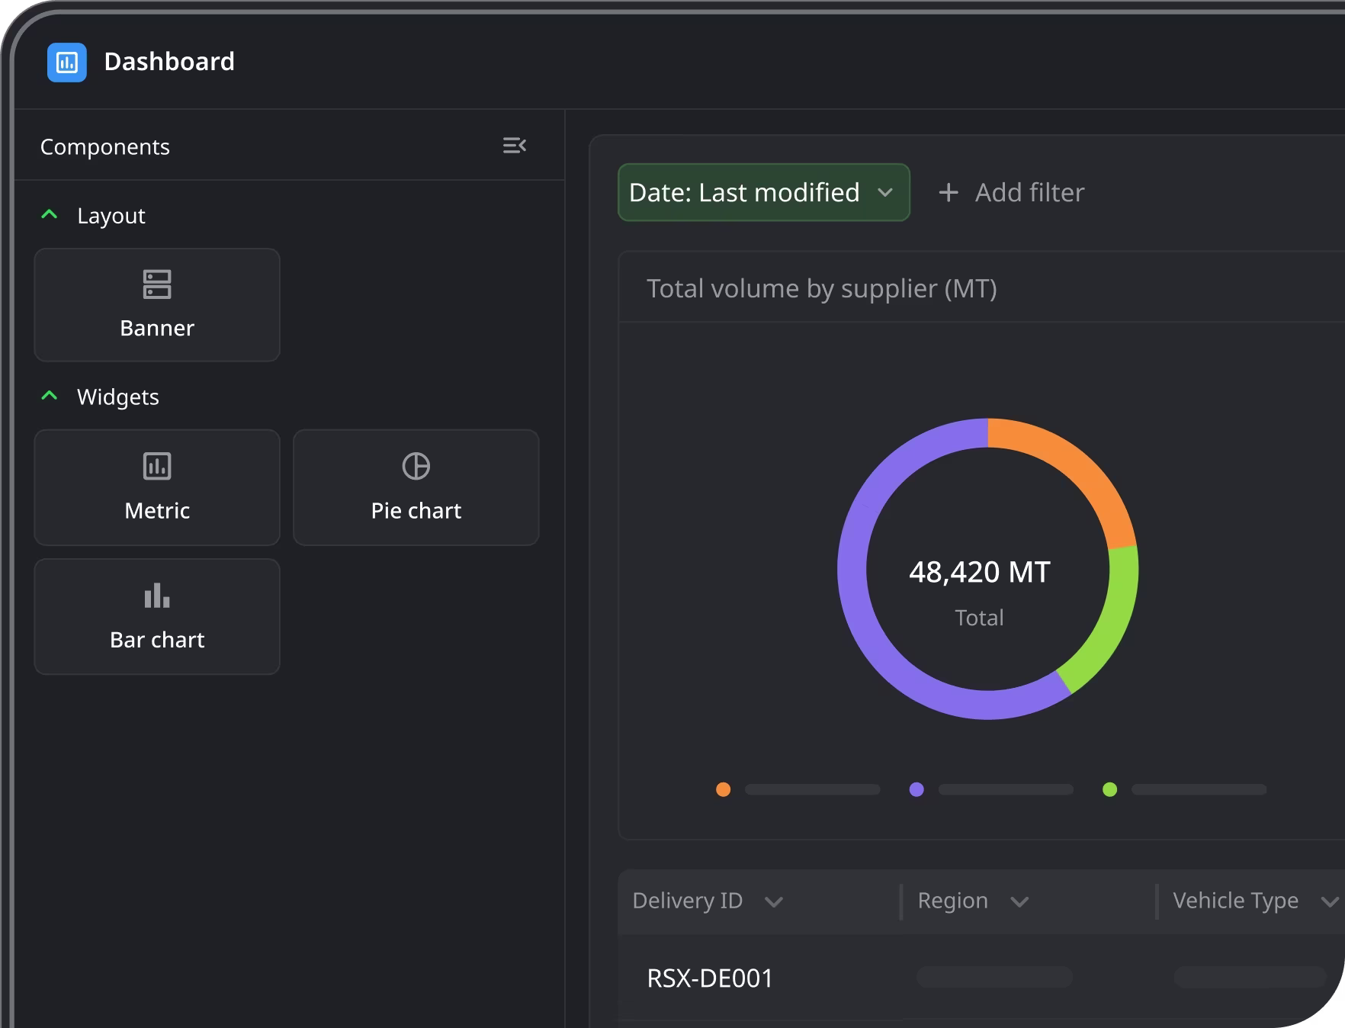Click the Pie chart tile's pie icon
The height and width of the screenshot is (1028, 1345).
[x=416, y=466]
